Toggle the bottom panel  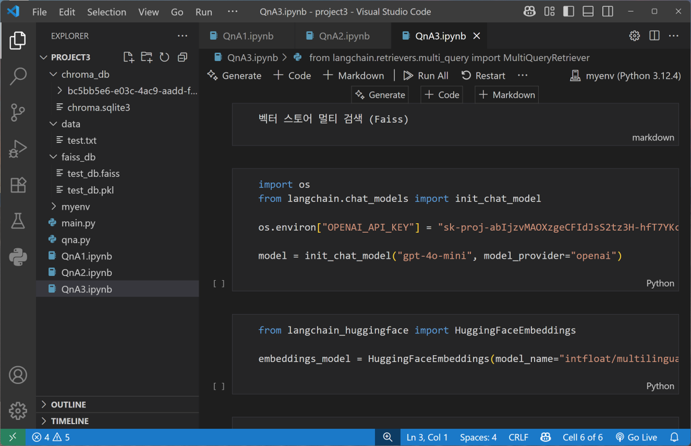(x=588, y=12)
